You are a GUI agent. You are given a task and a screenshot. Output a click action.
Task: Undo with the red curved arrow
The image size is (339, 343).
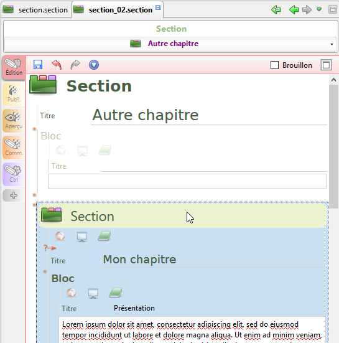tap(57, 65)
